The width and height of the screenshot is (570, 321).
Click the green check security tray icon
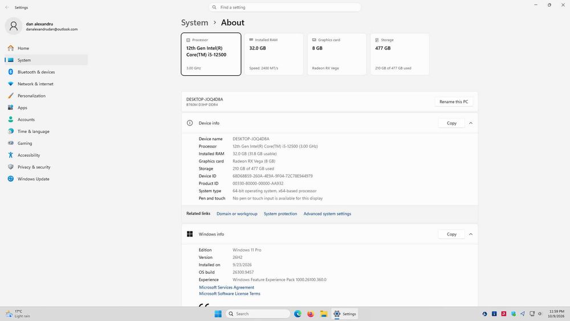(514, 314)
